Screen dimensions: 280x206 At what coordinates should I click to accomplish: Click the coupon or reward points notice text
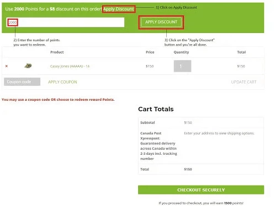coord(58,100)
